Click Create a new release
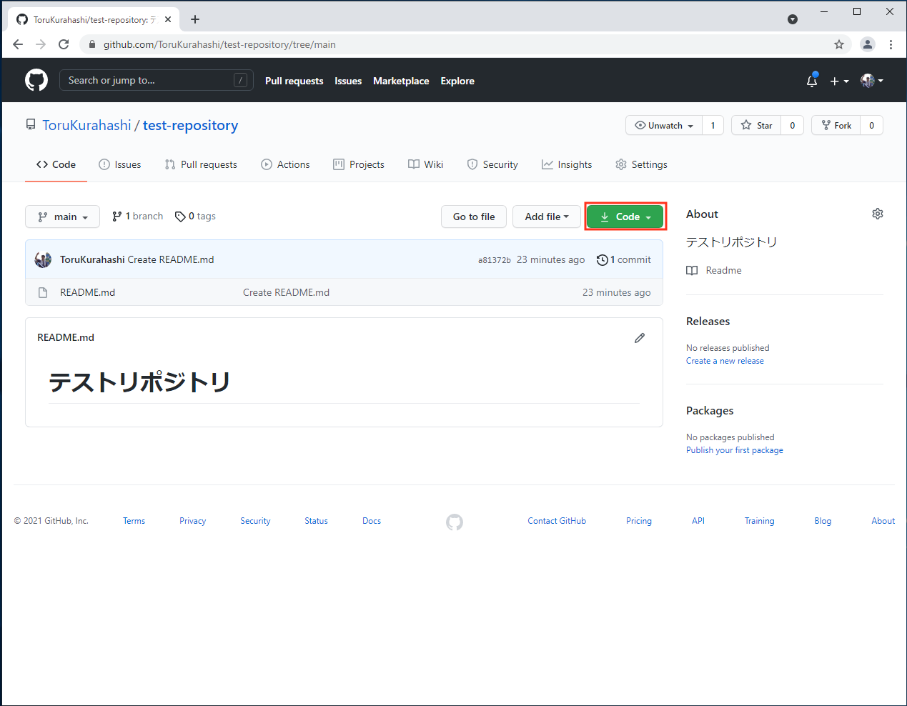The width and height of the screenshot is (907, 706). [x=725, y=361]
